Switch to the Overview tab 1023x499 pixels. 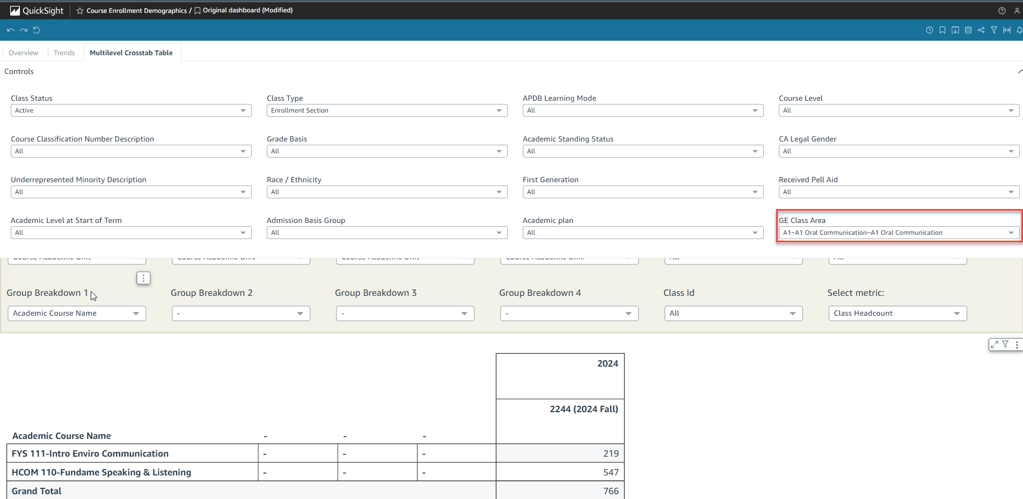[x=24, y=53]
